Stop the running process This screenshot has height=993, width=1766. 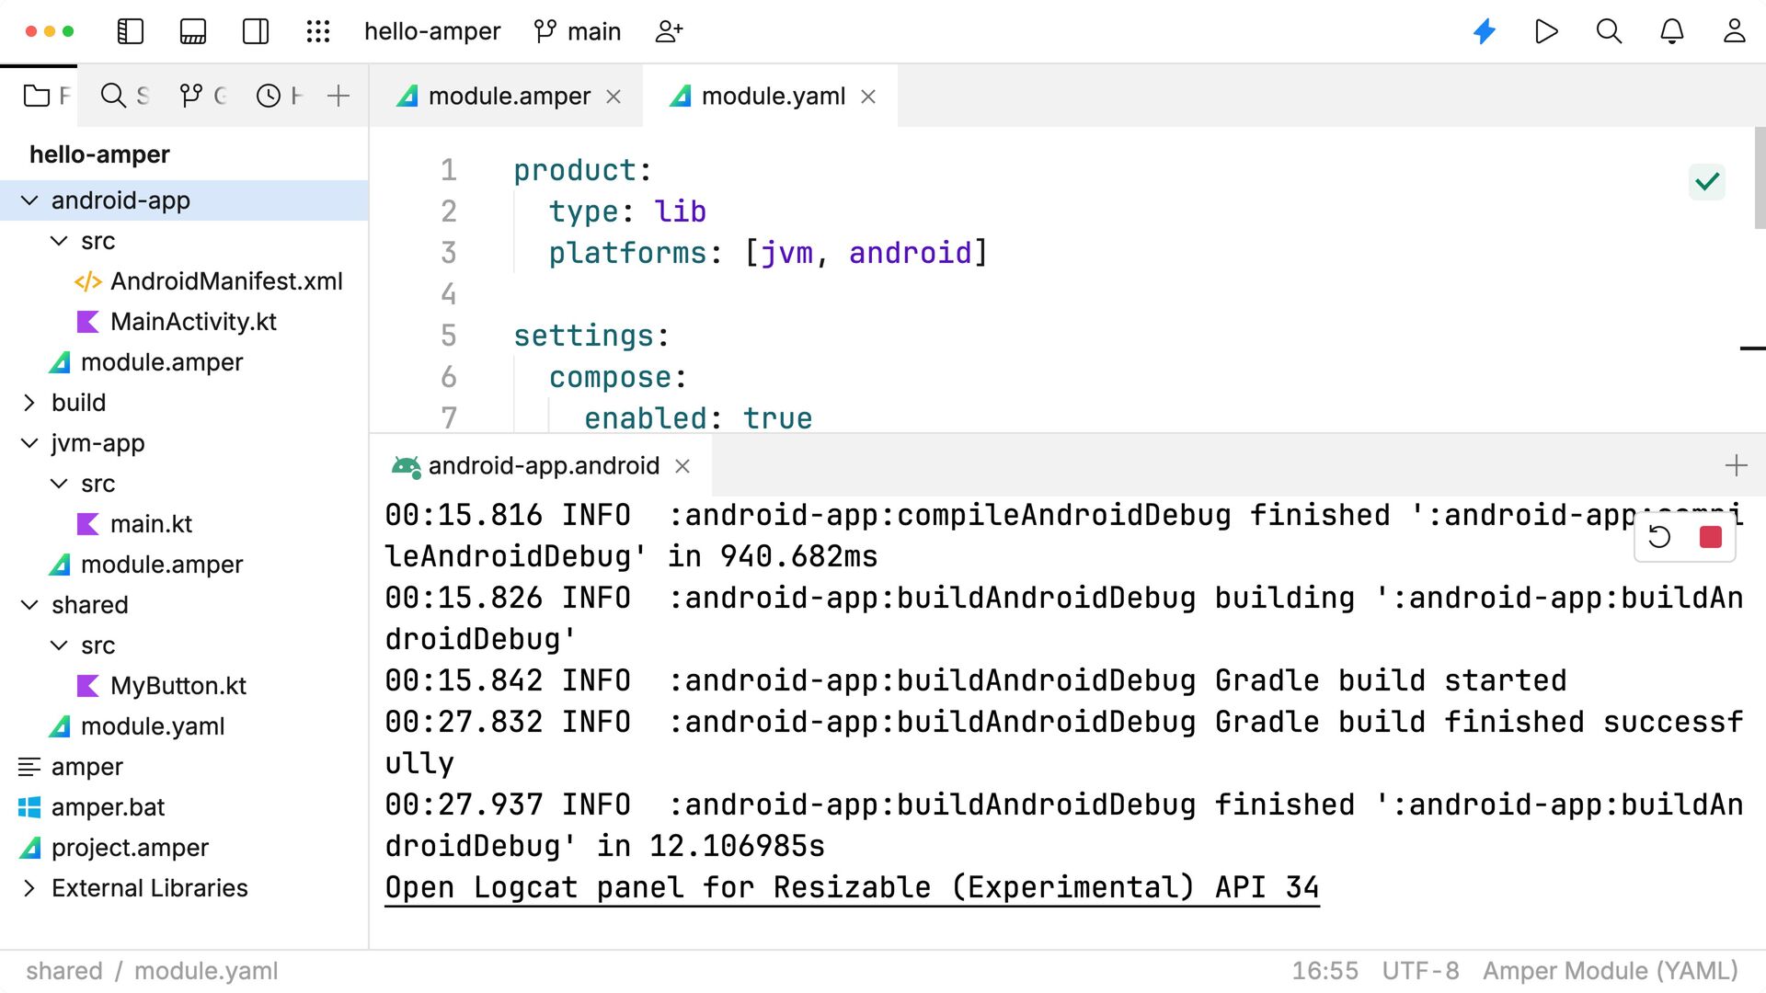(1710, 537)
